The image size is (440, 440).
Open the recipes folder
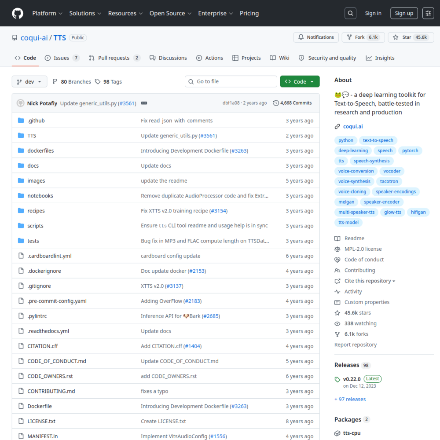click(x=36, y=211)
